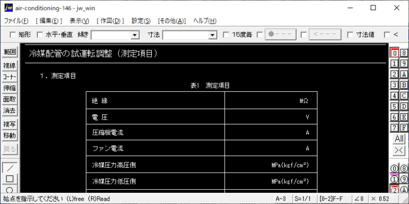Select layer group circled 1

tap(395, 179)
